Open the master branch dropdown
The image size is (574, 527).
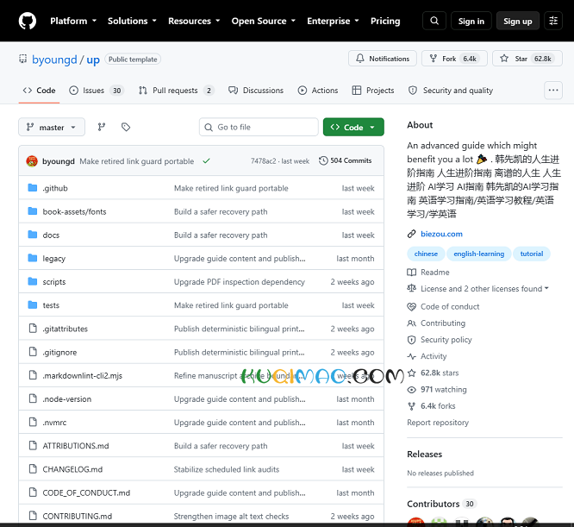pos(52,127)
